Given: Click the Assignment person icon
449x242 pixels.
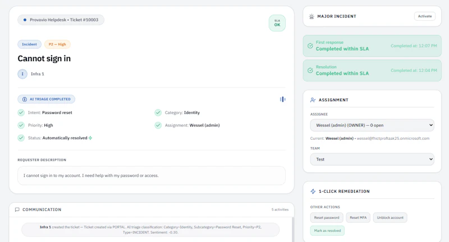Looking at the screenshot, I should pyautogui.click(x=313, y=100).
